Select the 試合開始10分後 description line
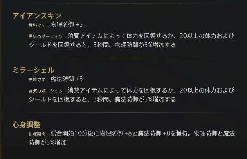247x159 pixels. (142, 134)
